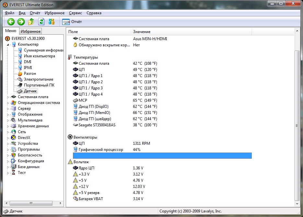Screen dimensions: 303x217
Task: Open the Избранное menu in menu bar
Action: point(55,13)
